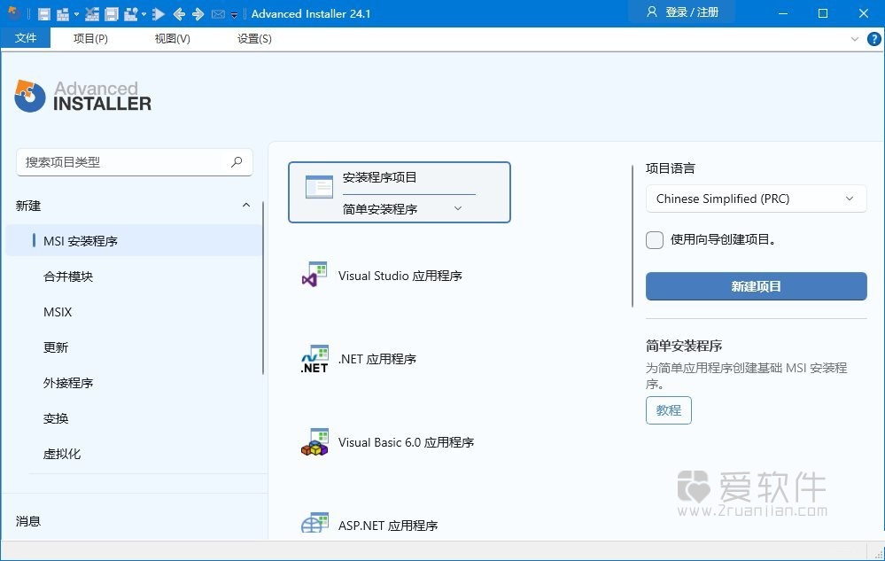Open the 项目(P) menu

pos(90,38)
